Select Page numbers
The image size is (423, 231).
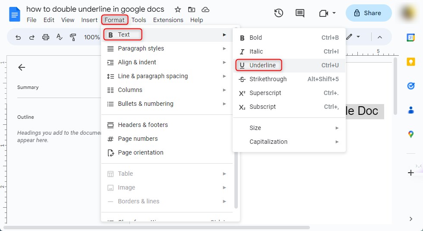167,139
